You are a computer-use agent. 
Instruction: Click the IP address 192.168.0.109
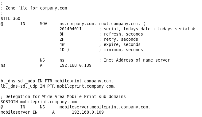click(x=88, y=112)
